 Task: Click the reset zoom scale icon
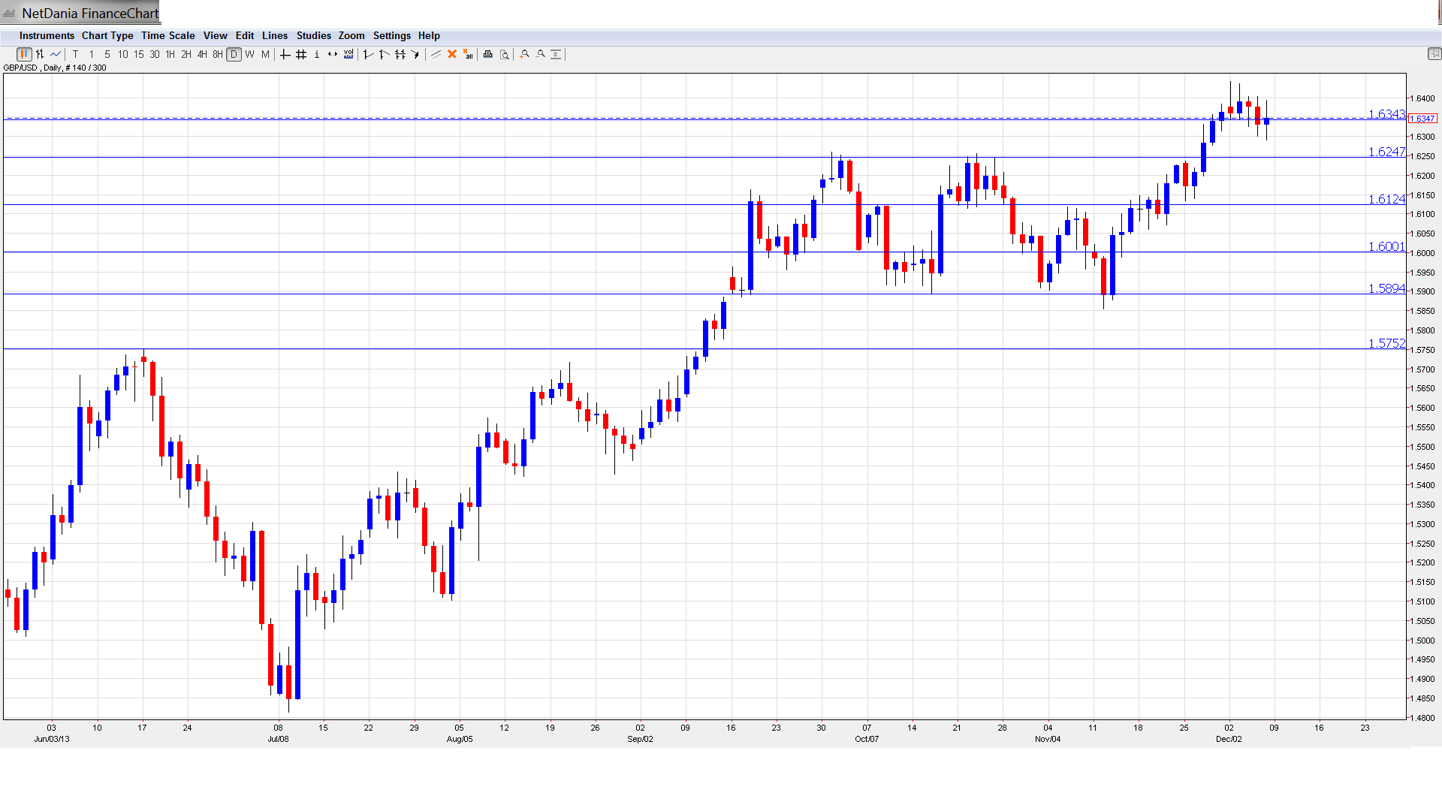pos(556,54)
